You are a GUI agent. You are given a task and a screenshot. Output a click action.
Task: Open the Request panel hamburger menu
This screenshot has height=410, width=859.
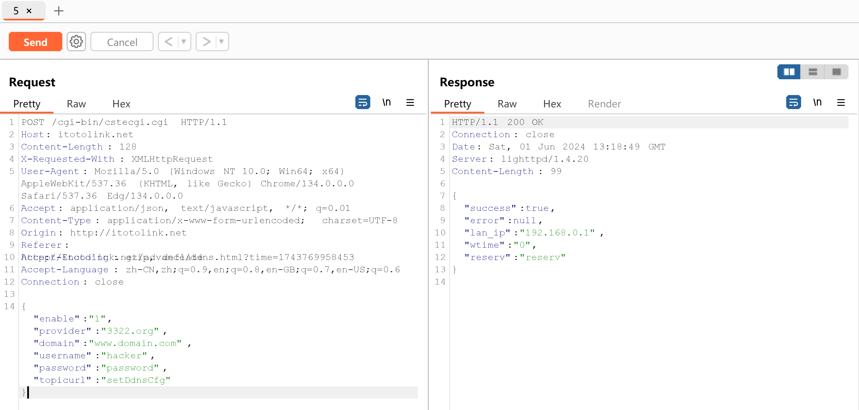[x=410, y=102]
